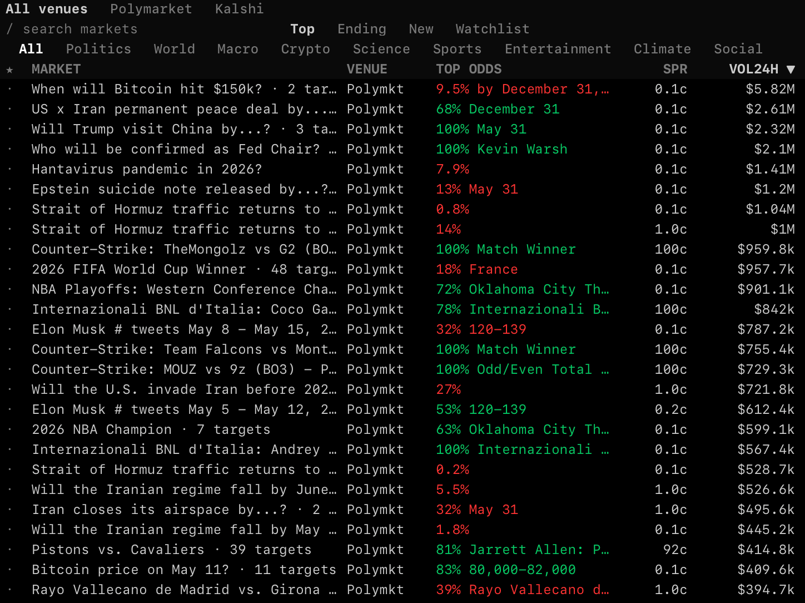Toggle watchlist dot for Rayo Vallecano row
The width and height of the screenshot is (805, 603).
click(9, 590)
